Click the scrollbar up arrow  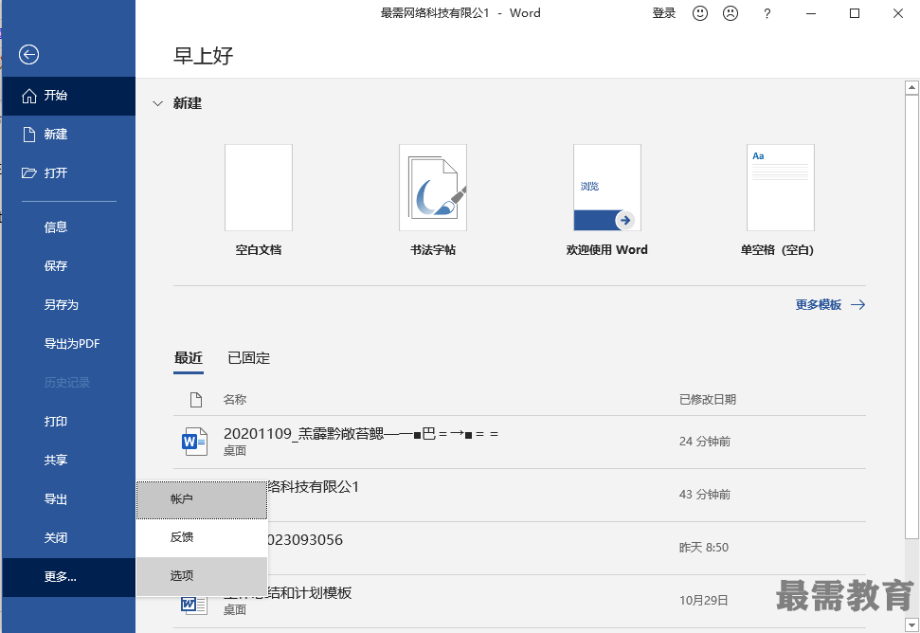tap(911, 88)
